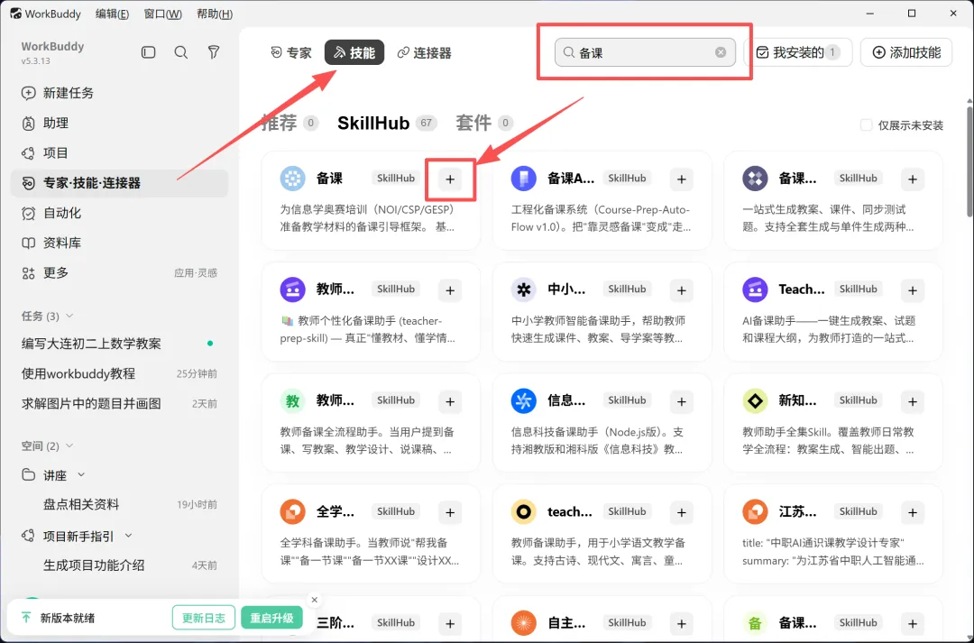Add the 三阶... skill plus button
Viewport: 974px width, 643px height.
pos(450,624)
